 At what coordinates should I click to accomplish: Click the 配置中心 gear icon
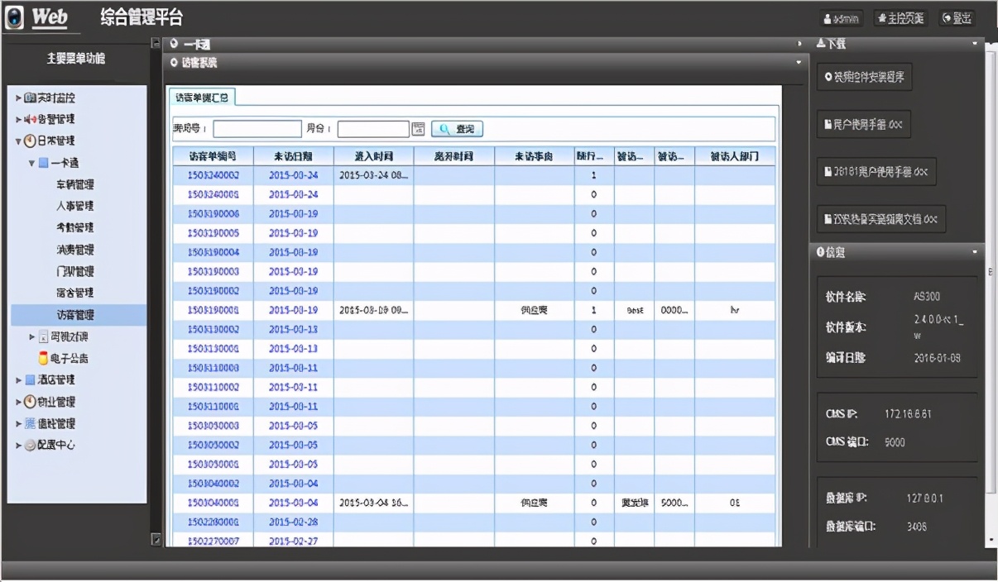[30, 445]
